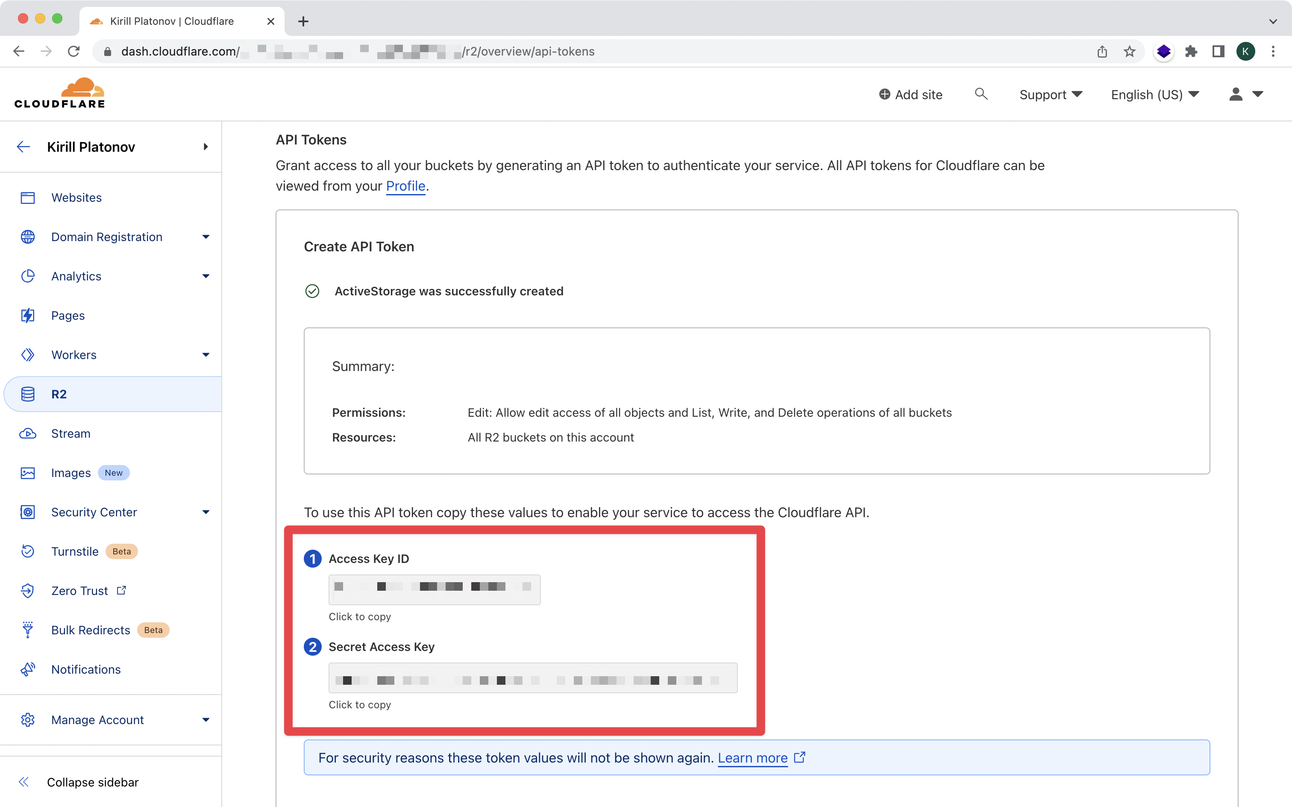Open Websites in the sidebar

76,197
